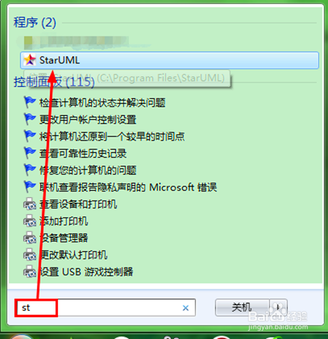Clear the search box with the X
The height and width of the screenshot is (339, 328).
pyautogui.click(x=186, y=308)
